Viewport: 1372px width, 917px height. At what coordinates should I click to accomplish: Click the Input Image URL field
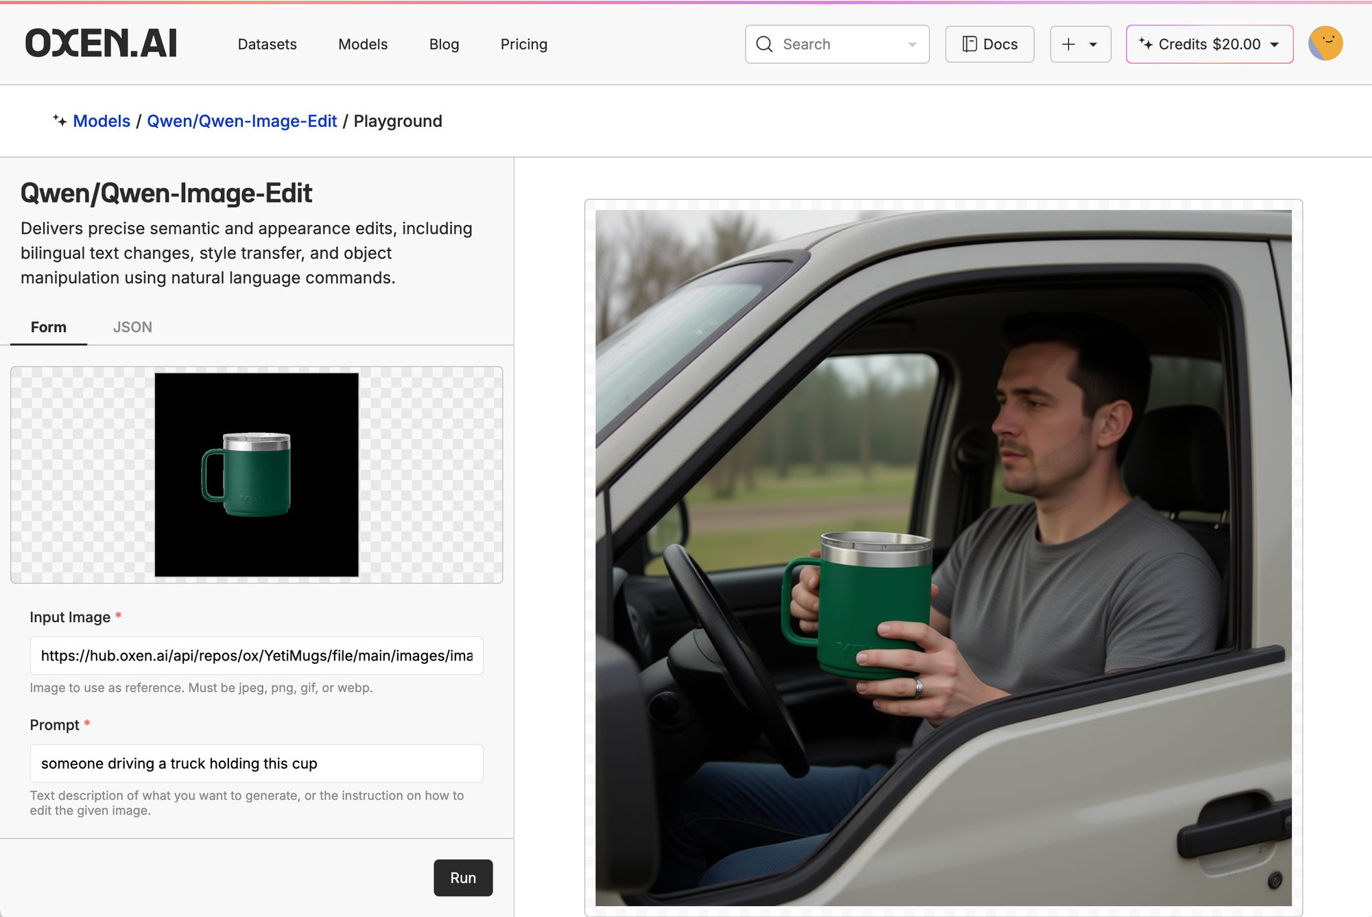pyautogui.click(x=256, y=656)
